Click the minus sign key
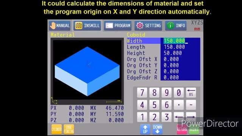 (191, 105)
